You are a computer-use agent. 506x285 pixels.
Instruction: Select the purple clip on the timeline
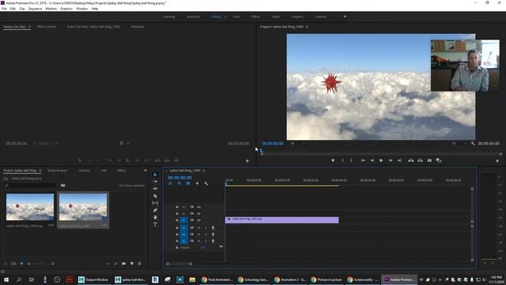coord(281,220)
